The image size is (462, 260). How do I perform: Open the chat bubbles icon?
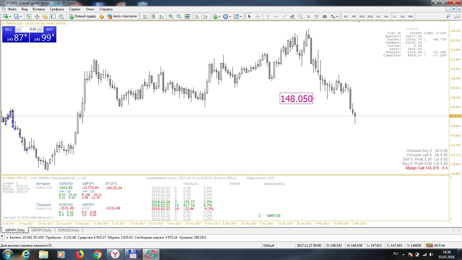457,16
